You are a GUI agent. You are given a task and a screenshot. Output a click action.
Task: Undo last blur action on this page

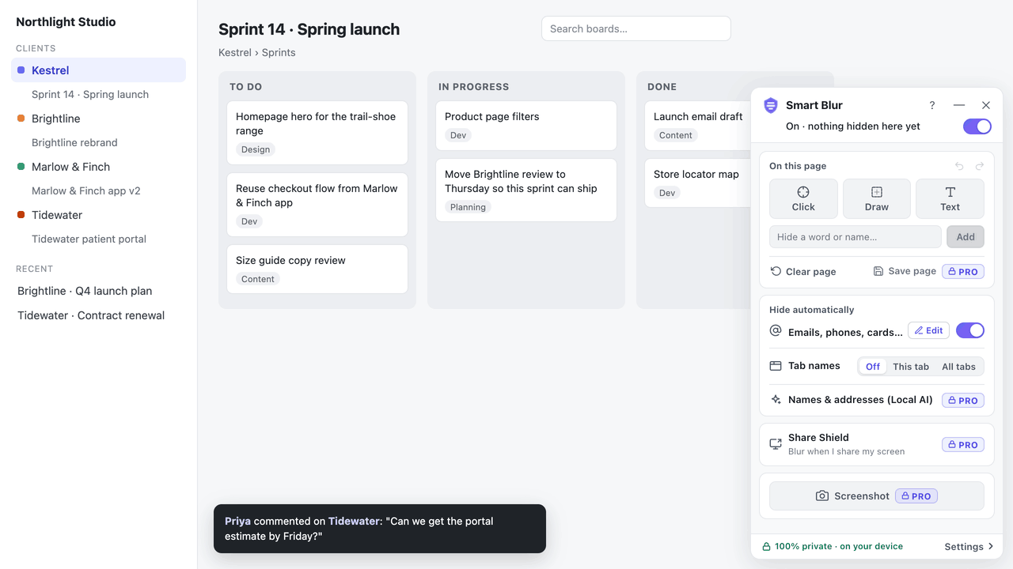click(959, 166)
